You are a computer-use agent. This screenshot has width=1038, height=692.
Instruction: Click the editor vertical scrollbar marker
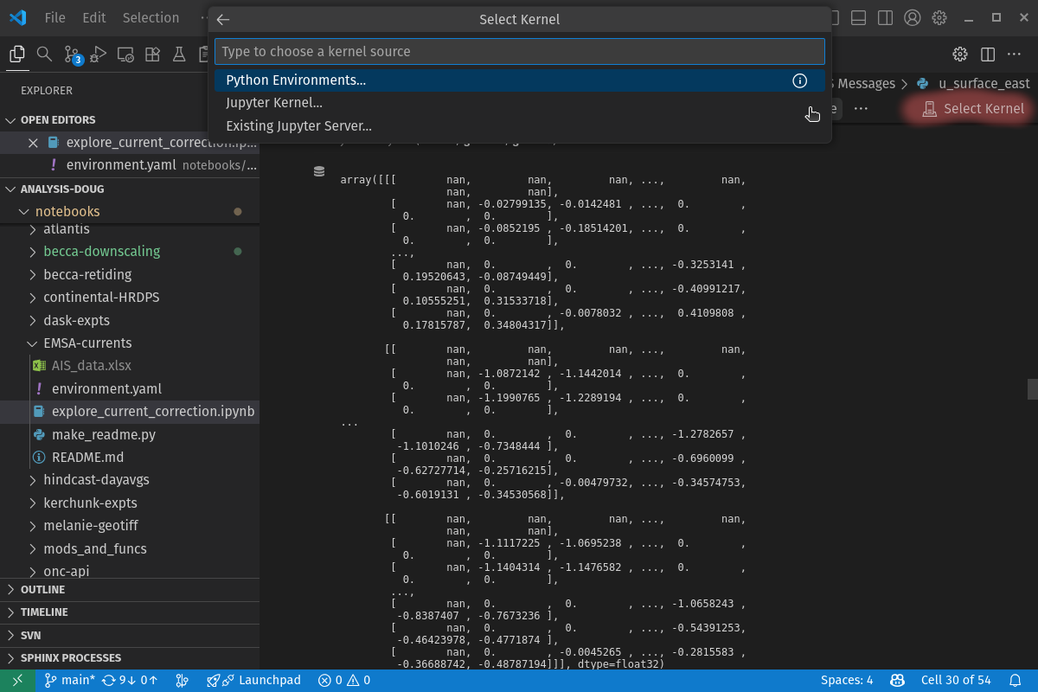pyautogui.click(x=1032, y=388)
